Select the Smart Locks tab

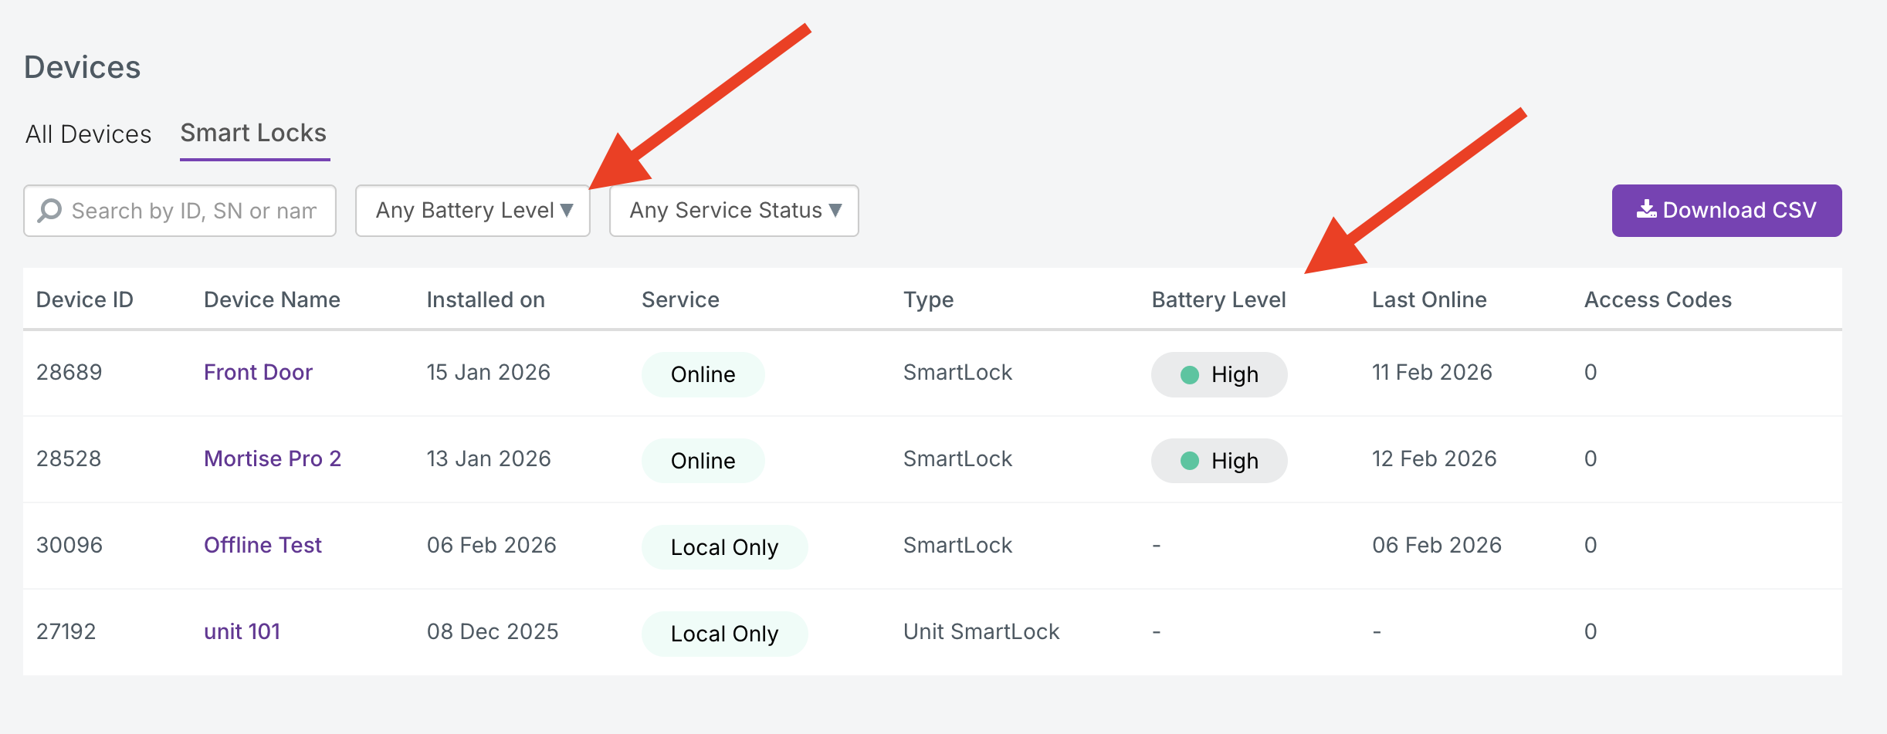(x=253, y=134)
